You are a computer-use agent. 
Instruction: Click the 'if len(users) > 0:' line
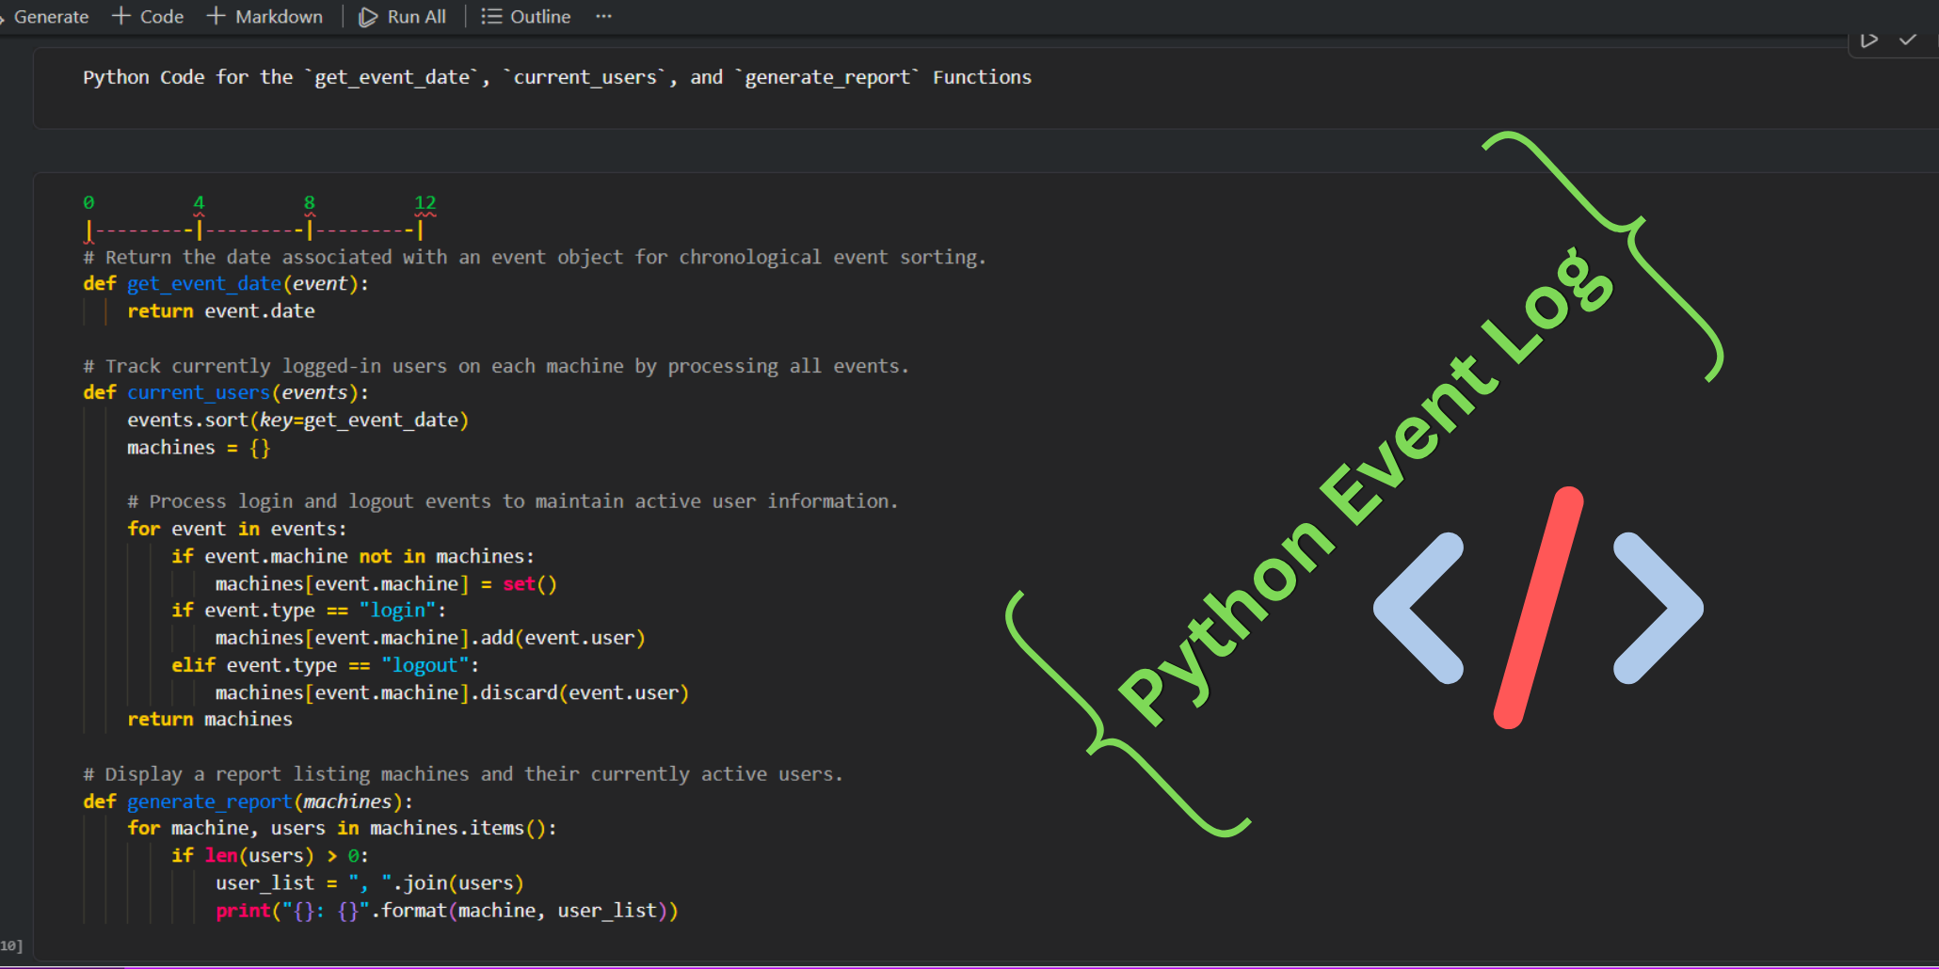(x=270, y=855)
